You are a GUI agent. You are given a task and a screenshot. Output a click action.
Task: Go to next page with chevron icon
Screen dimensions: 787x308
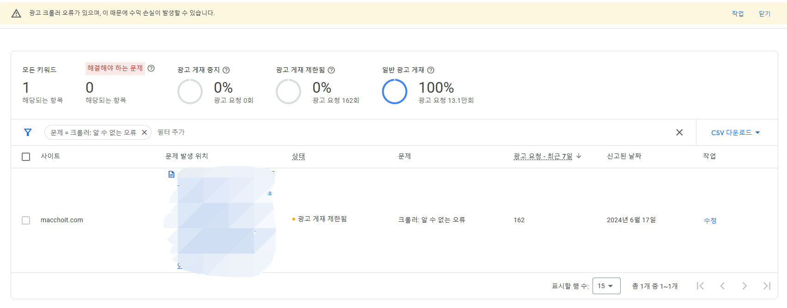click(745, 286)
